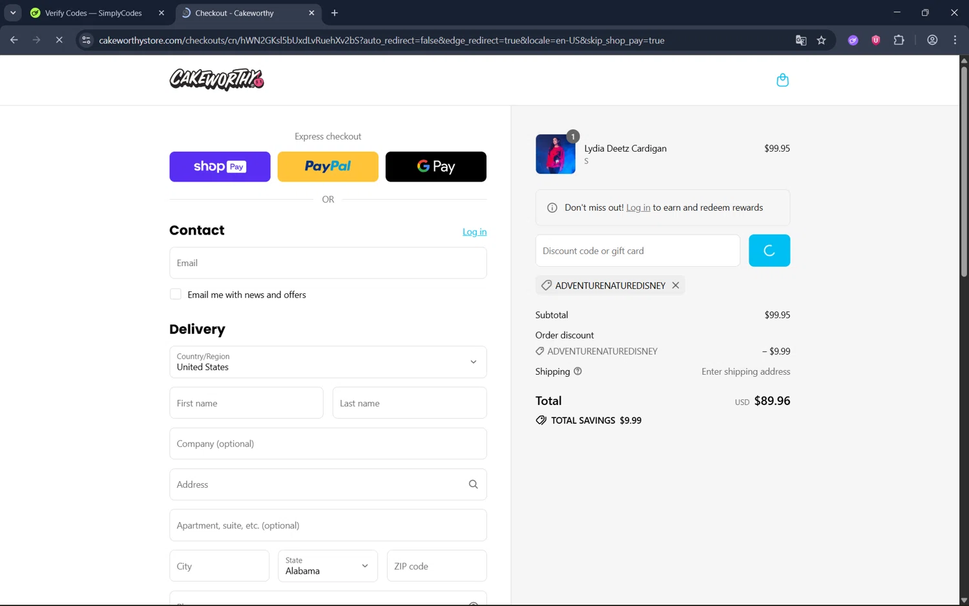Focus the Company (optional) field

[x=328, y=444]
